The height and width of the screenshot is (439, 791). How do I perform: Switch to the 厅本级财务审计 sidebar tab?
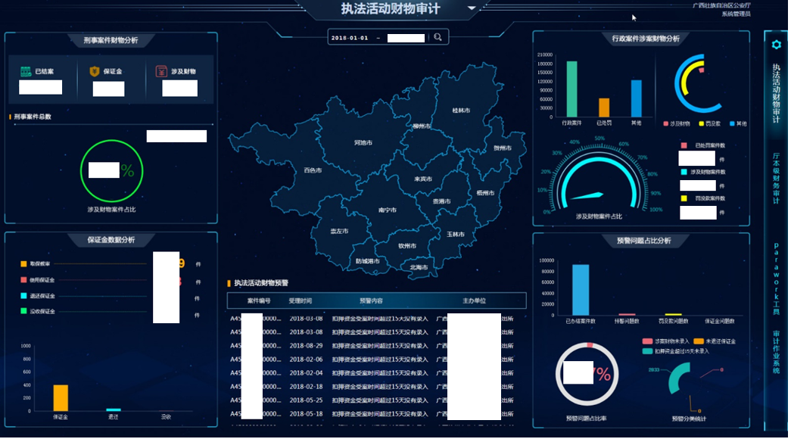pyautogui.click(x=776, y=179)
